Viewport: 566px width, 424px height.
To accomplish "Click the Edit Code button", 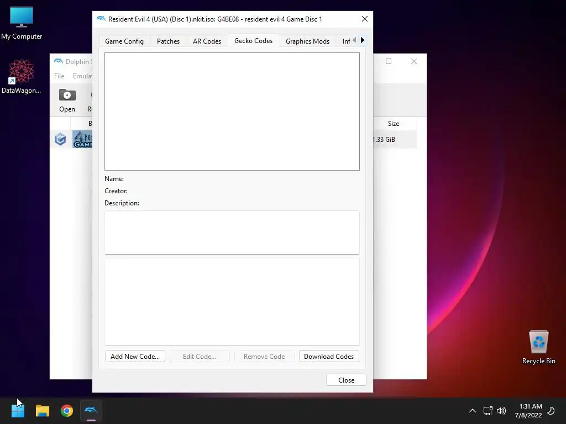I will 199,356.
